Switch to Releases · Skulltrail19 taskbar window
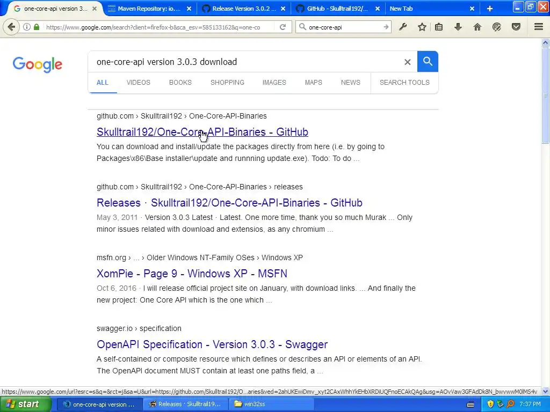550x412 pixels. 185,404
